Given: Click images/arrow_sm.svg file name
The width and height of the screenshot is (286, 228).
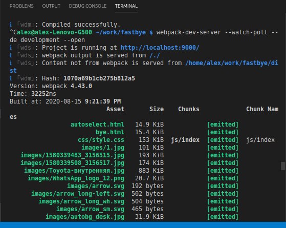Looking at the screenshot, I should coord(90,209).
